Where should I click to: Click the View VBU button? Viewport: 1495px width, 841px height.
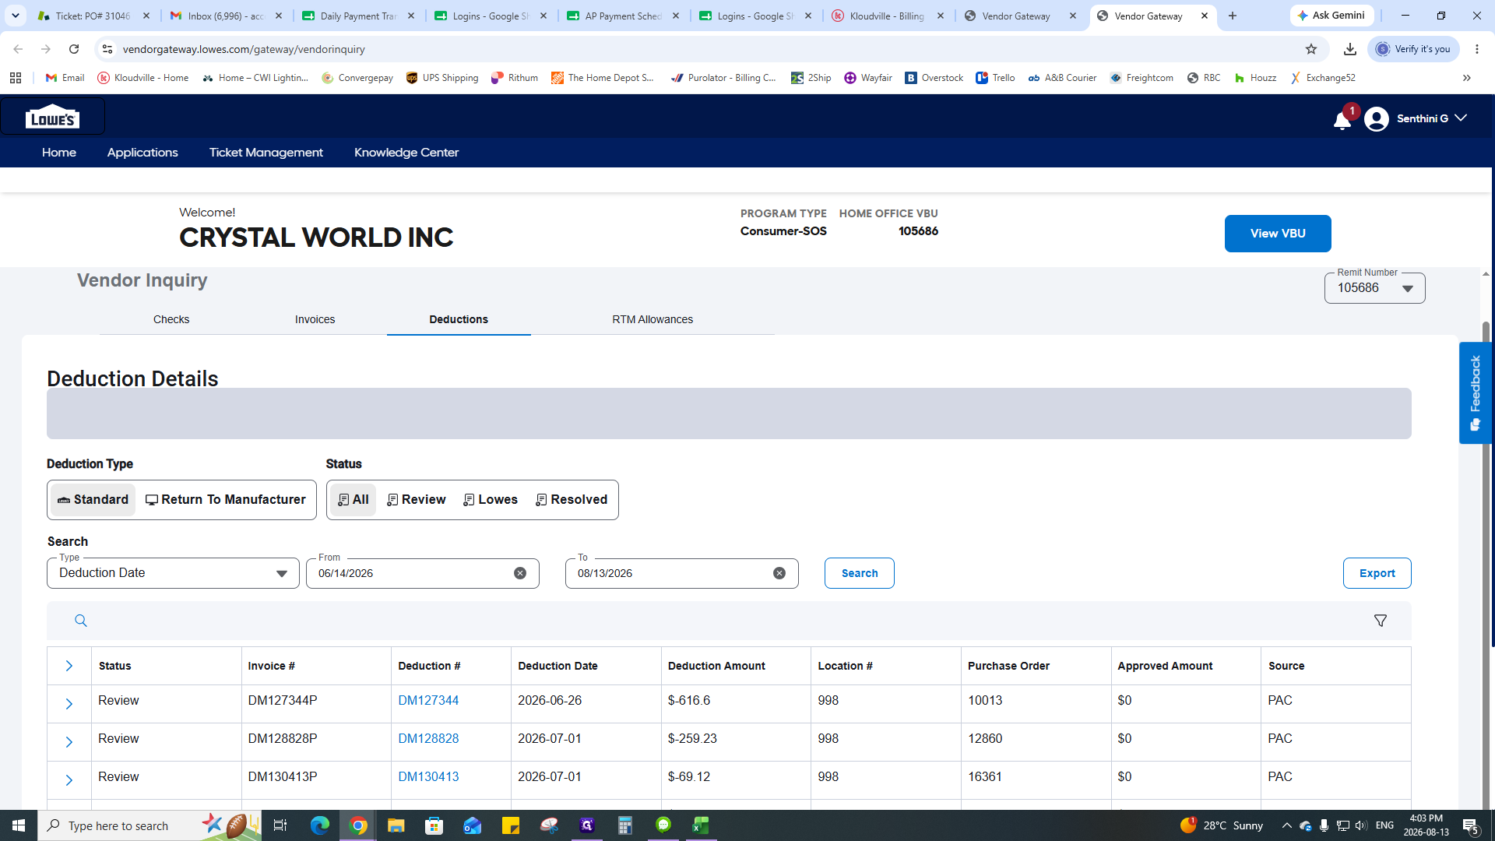coord(1278,234)
